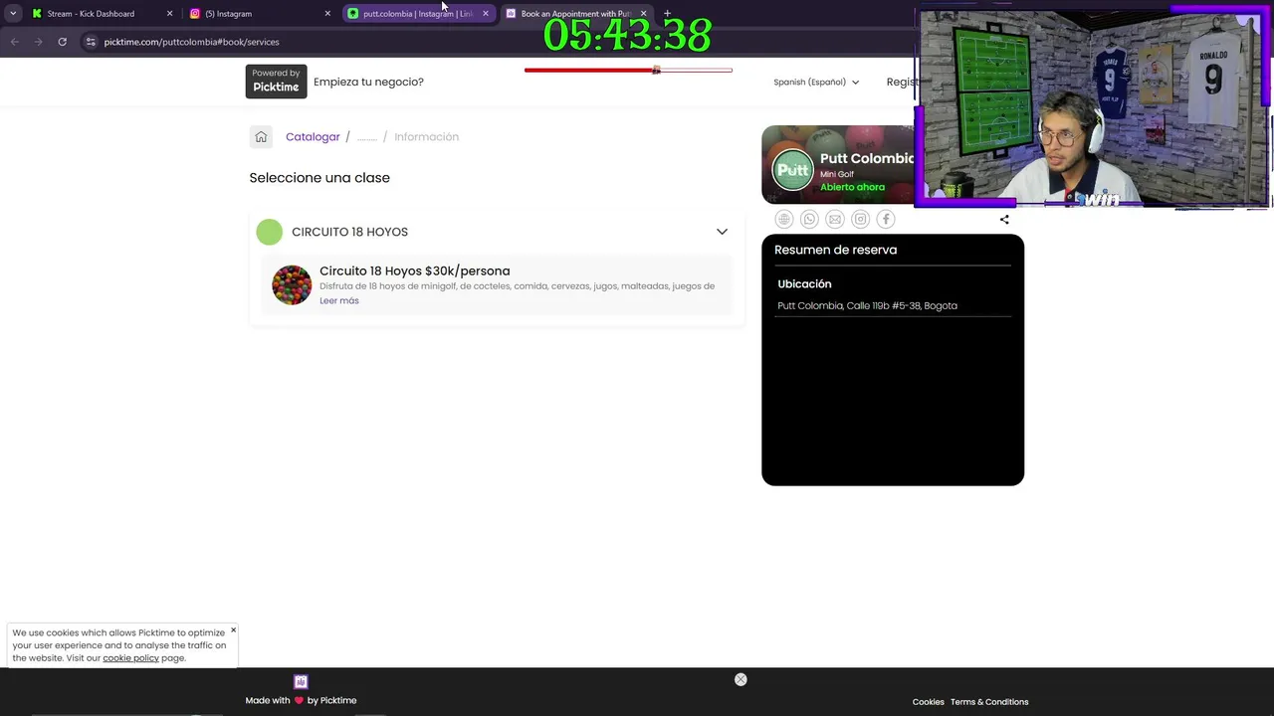Close the (5) Instagram tab
This screenshot has height=716, width=1274.
(327, 14)
